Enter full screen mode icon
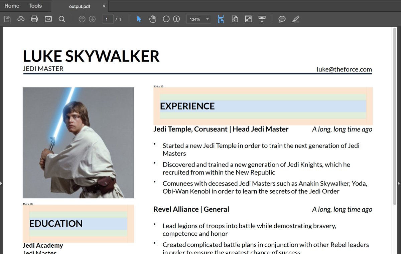Image resolution: width=401 pixels, height=254 pixels. [248, 19]
